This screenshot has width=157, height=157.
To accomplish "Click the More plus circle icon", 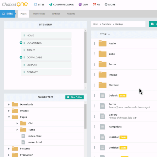I will coord(106,4).
